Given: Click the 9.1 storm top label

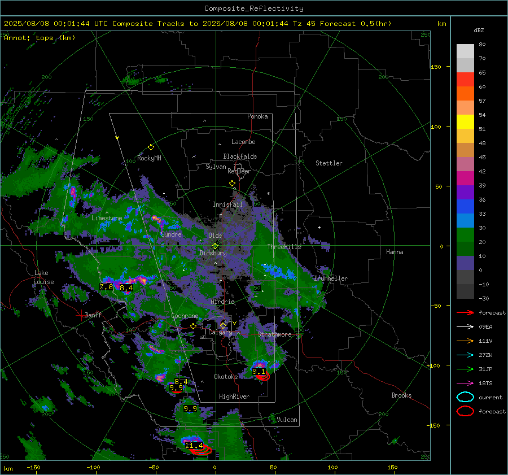Looking at the screenshot, I should click(259, 371).
